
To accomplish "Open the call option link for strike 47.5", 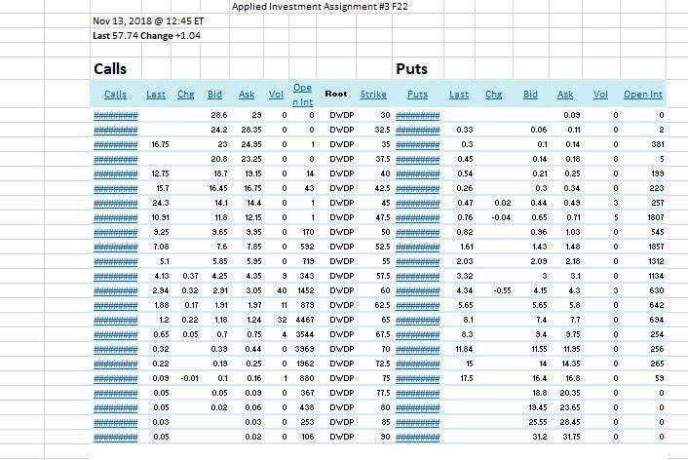I will pos(116,217).
